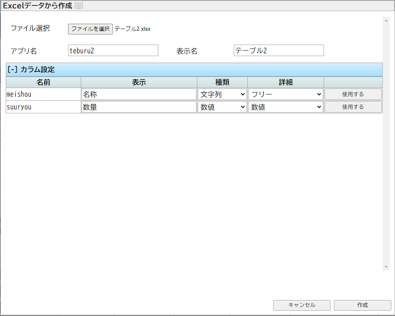395x316 pixels.
Task: Click the 種類 column header
Action: tap(222, 82)
